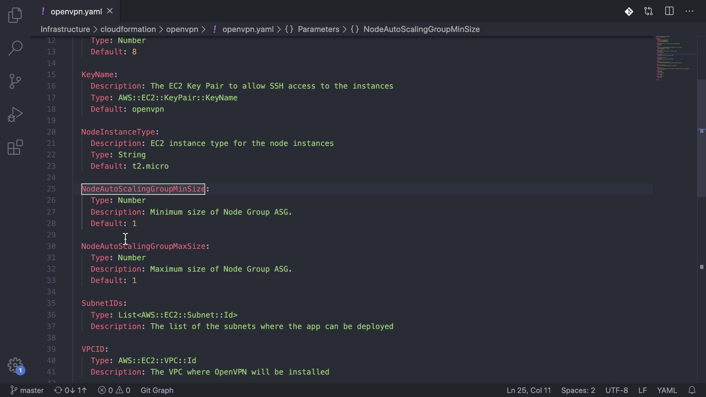
Task: Open Source Control view
Action: pyautogui.click(x=15, y=81)
